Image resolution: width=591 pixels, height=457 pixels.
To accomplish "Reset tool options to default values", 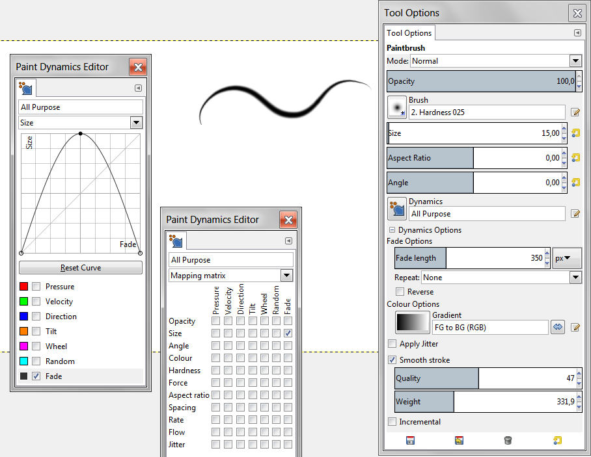I will [x=558, y=441].
